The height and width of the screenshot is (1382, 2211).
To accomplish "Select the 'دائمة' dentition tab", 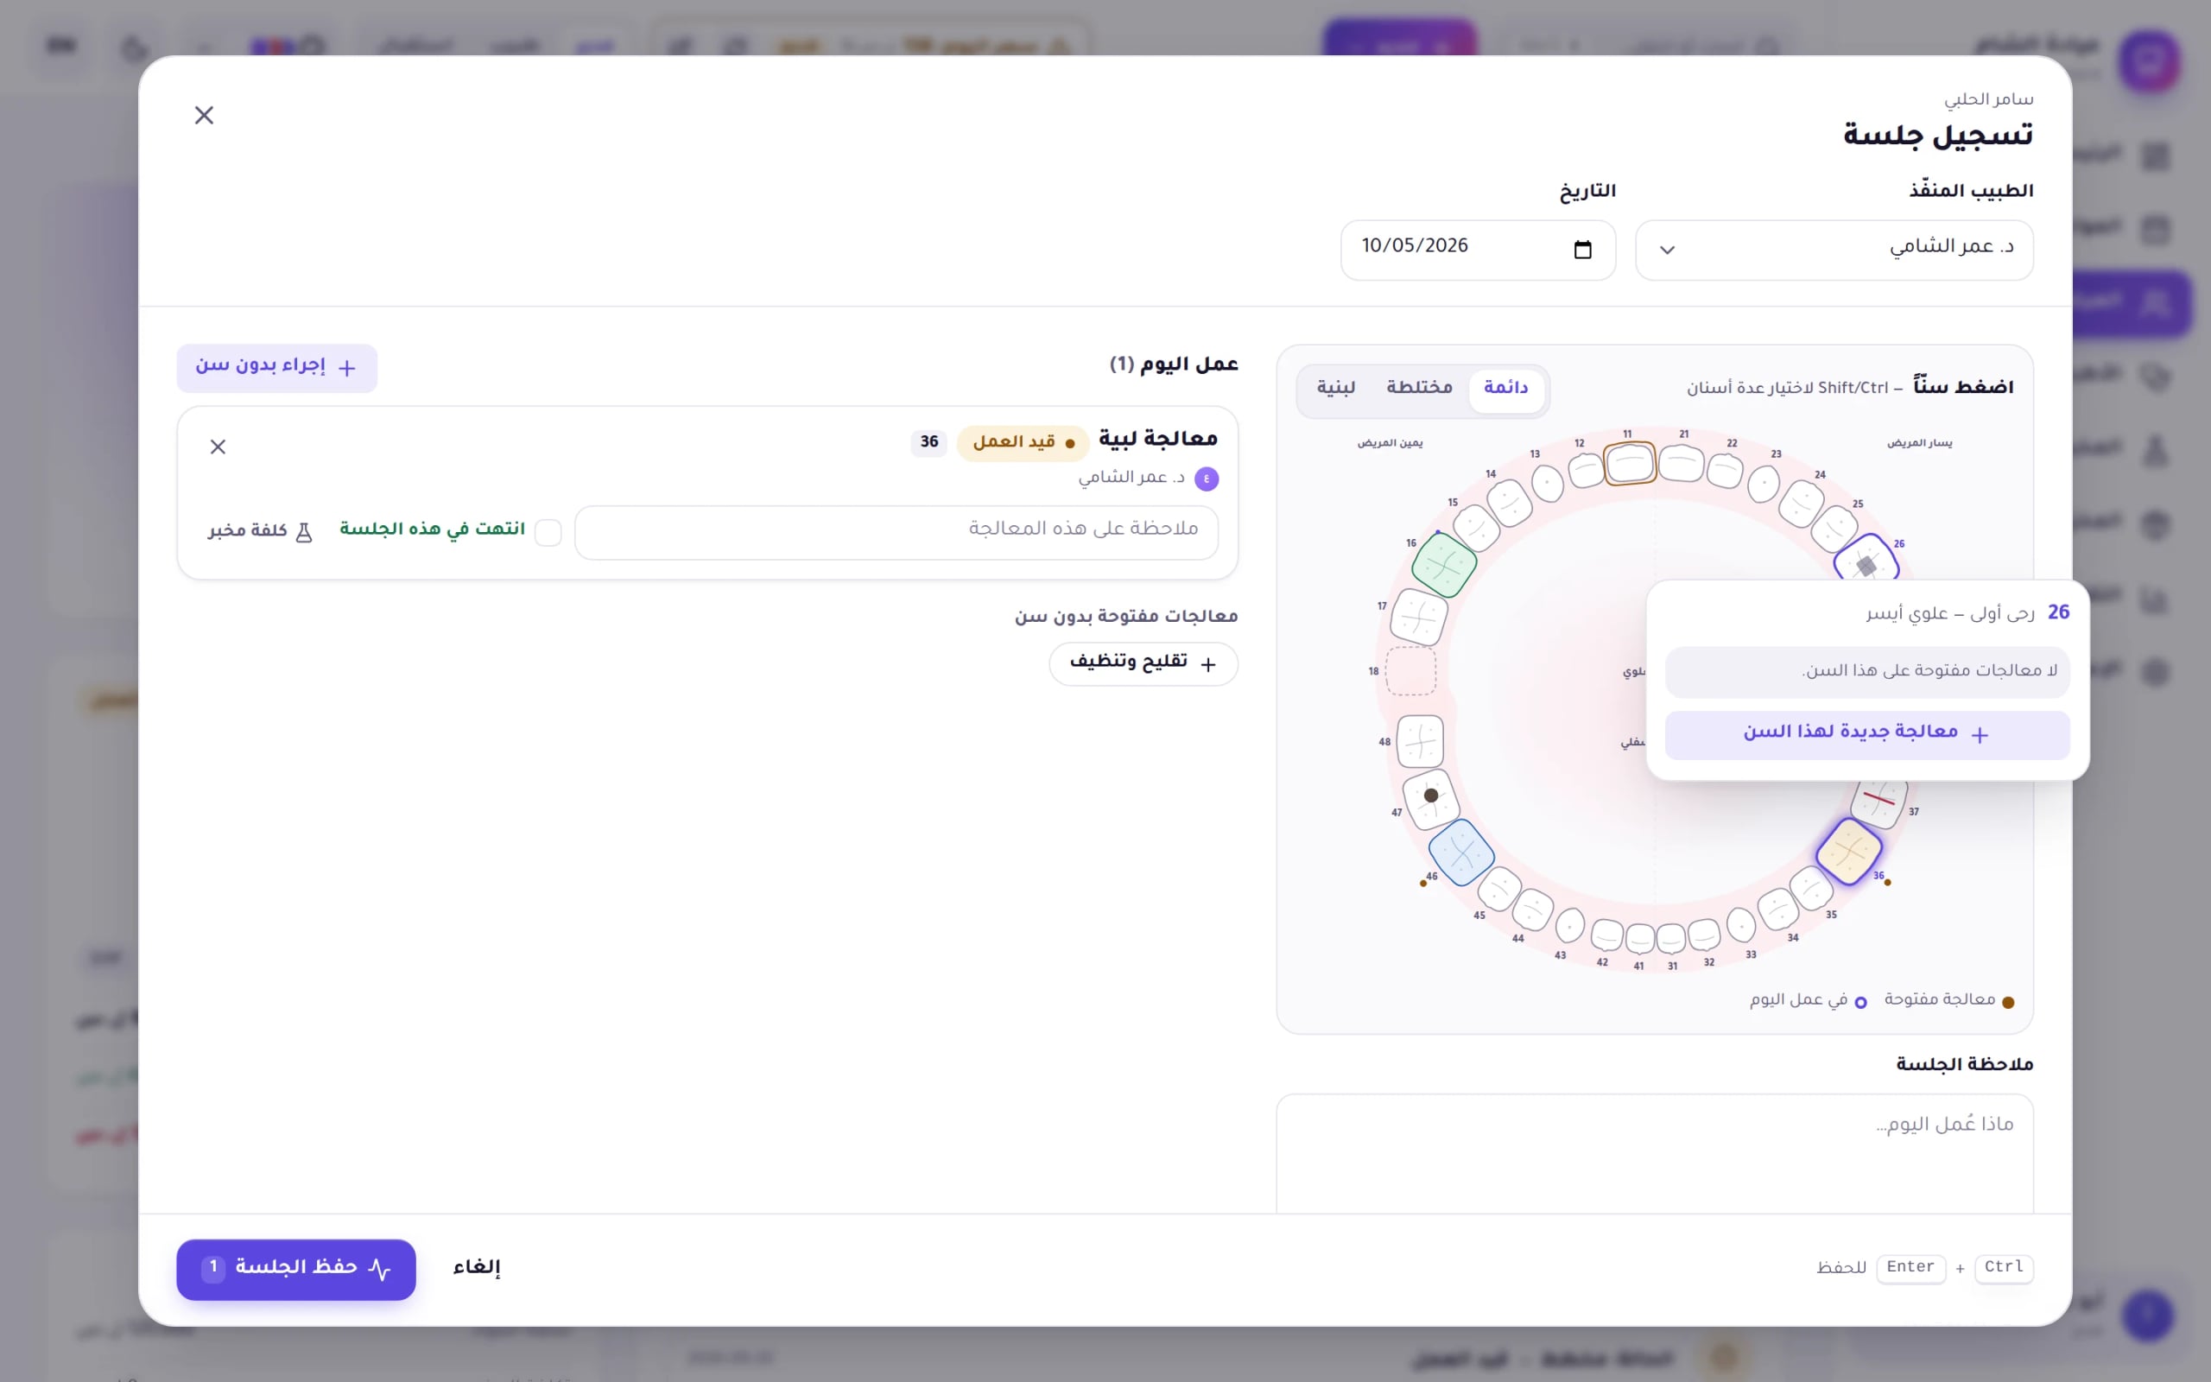I will (1505, 390).
